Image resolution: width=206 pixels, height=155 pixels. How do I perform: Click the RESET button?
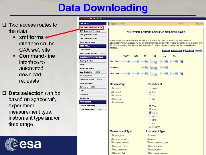coord(198,51)
